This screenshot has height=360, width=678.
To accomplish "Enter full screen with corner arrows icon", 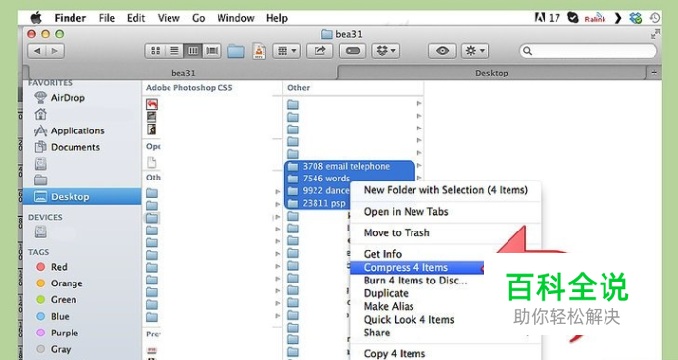I will tap(655, 34).
